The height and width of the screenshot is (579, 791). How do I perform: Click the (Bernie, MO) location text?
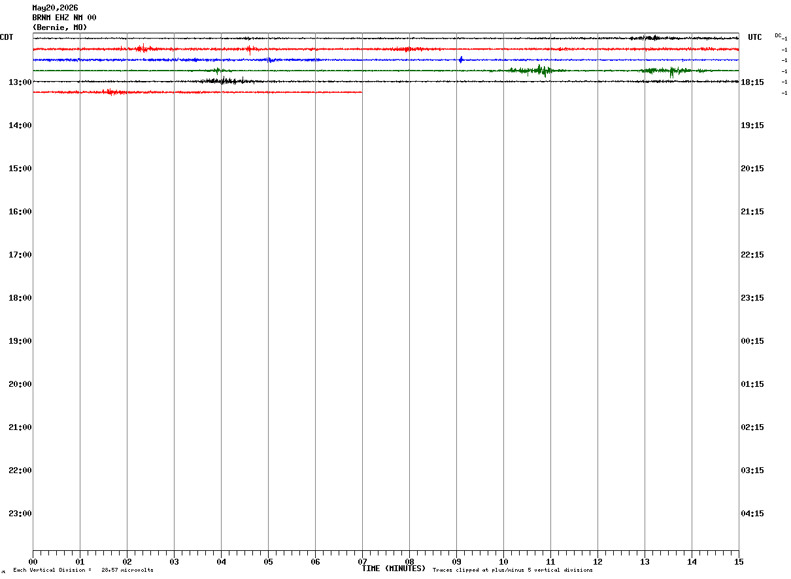[59, 27]
